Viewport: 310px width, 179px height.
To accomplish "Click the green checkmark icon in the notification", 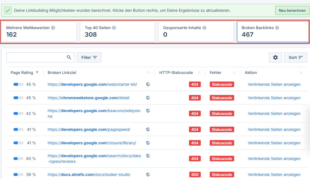I will click(x=8, y=10).
